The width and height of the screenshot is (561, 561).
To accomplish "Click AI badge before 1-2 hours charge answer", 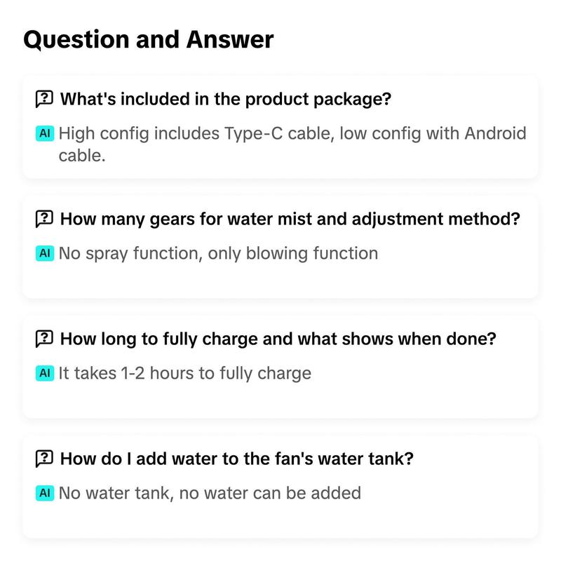I will 45,373.
